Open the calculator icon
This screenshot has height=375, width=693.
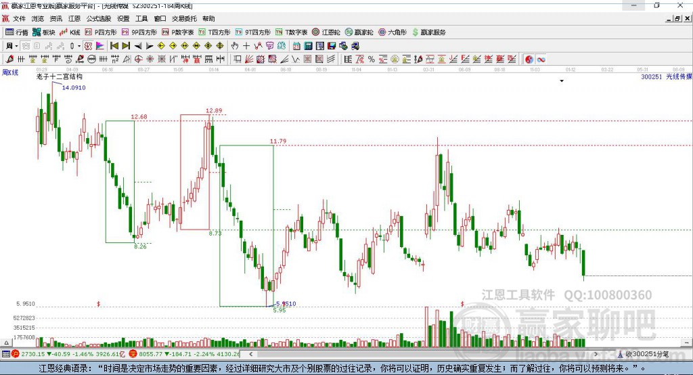308,46
